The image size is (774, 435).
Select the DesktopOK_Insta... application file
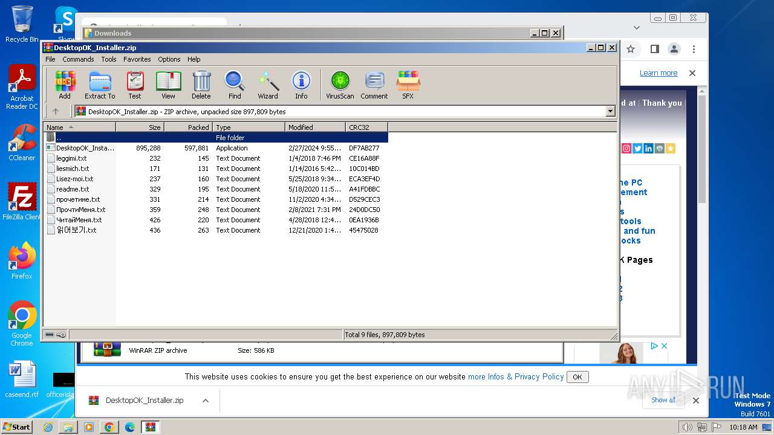coord(216,148)
